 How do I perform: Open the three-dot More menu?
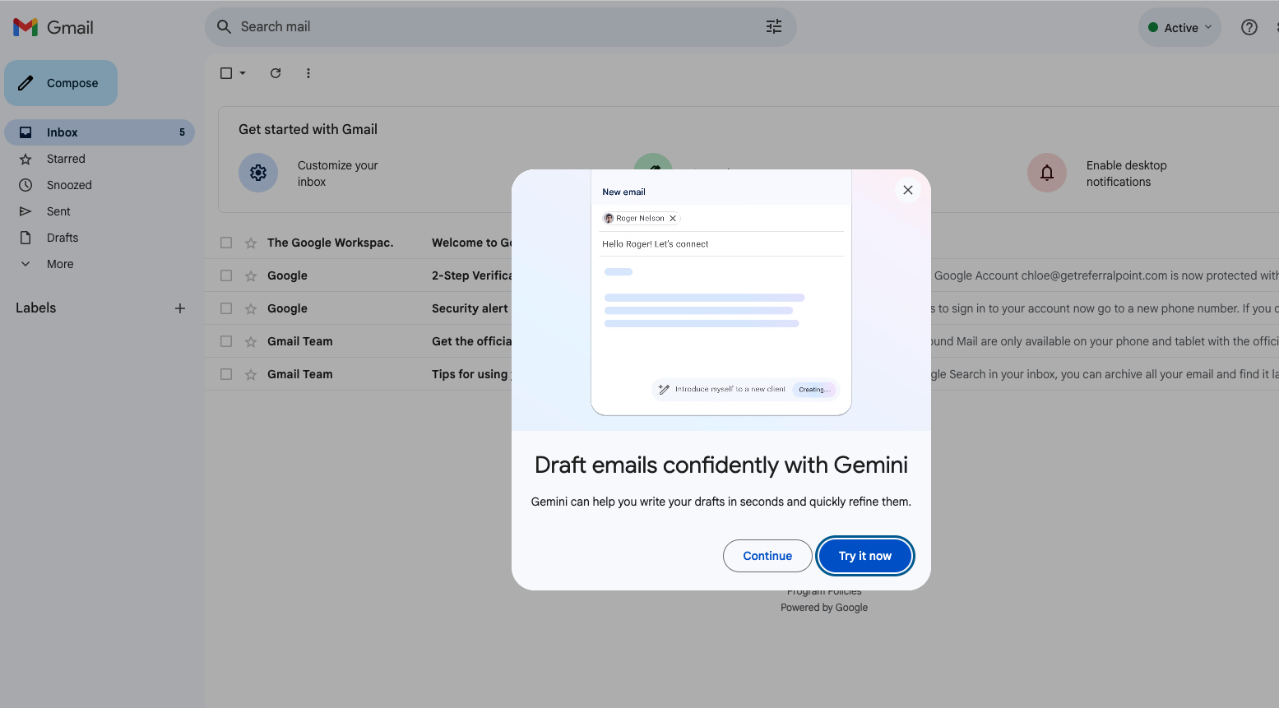click(308, 73)
